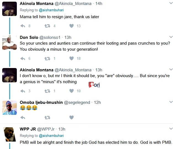Retweet Akinola Montana's 14h tweet
This screenshot has height=149, width=173.
coord(47,26)
